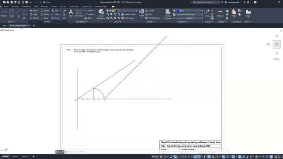The image size is (283, 159).
Task: Click the help search keyword field
Action: 206,2
